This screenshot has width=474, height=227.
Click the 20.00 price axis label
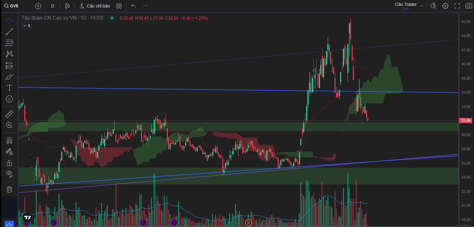(x=466, y=206)
